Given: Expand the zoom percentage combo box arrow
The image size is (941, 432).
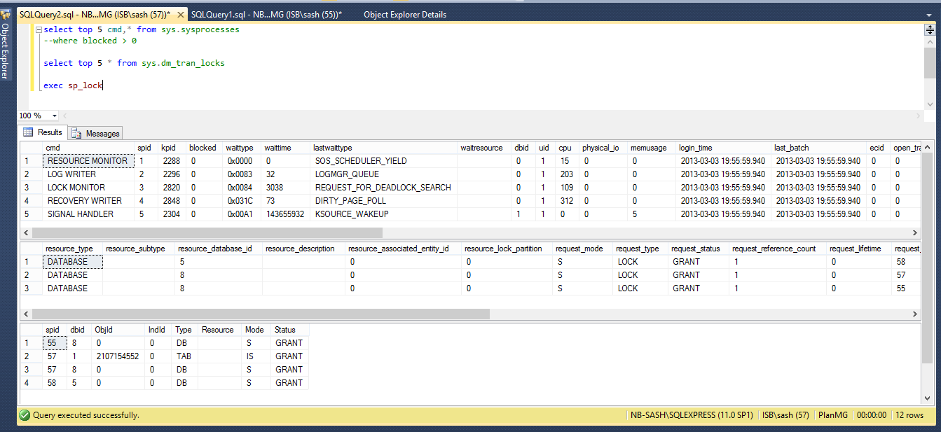Looking at the screenshot, I should pos(55,115).
